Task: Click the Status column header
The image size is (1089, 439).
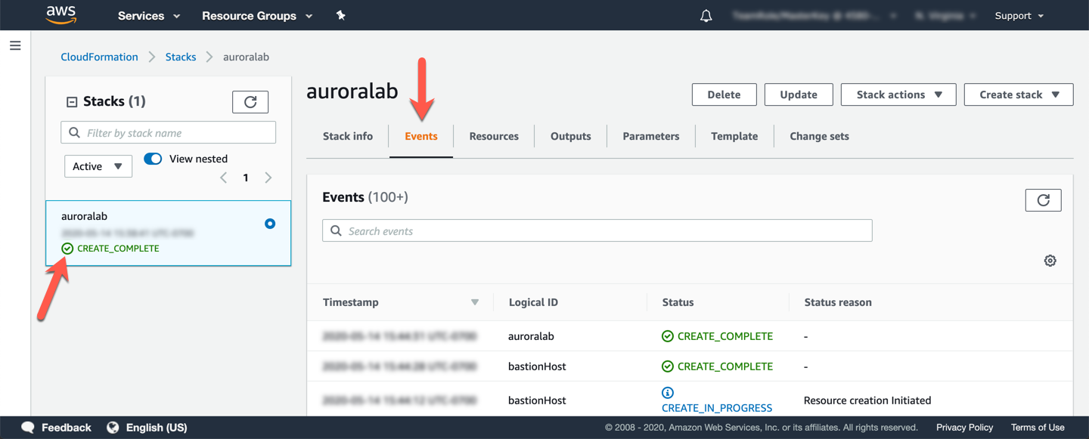Action: 678,302
